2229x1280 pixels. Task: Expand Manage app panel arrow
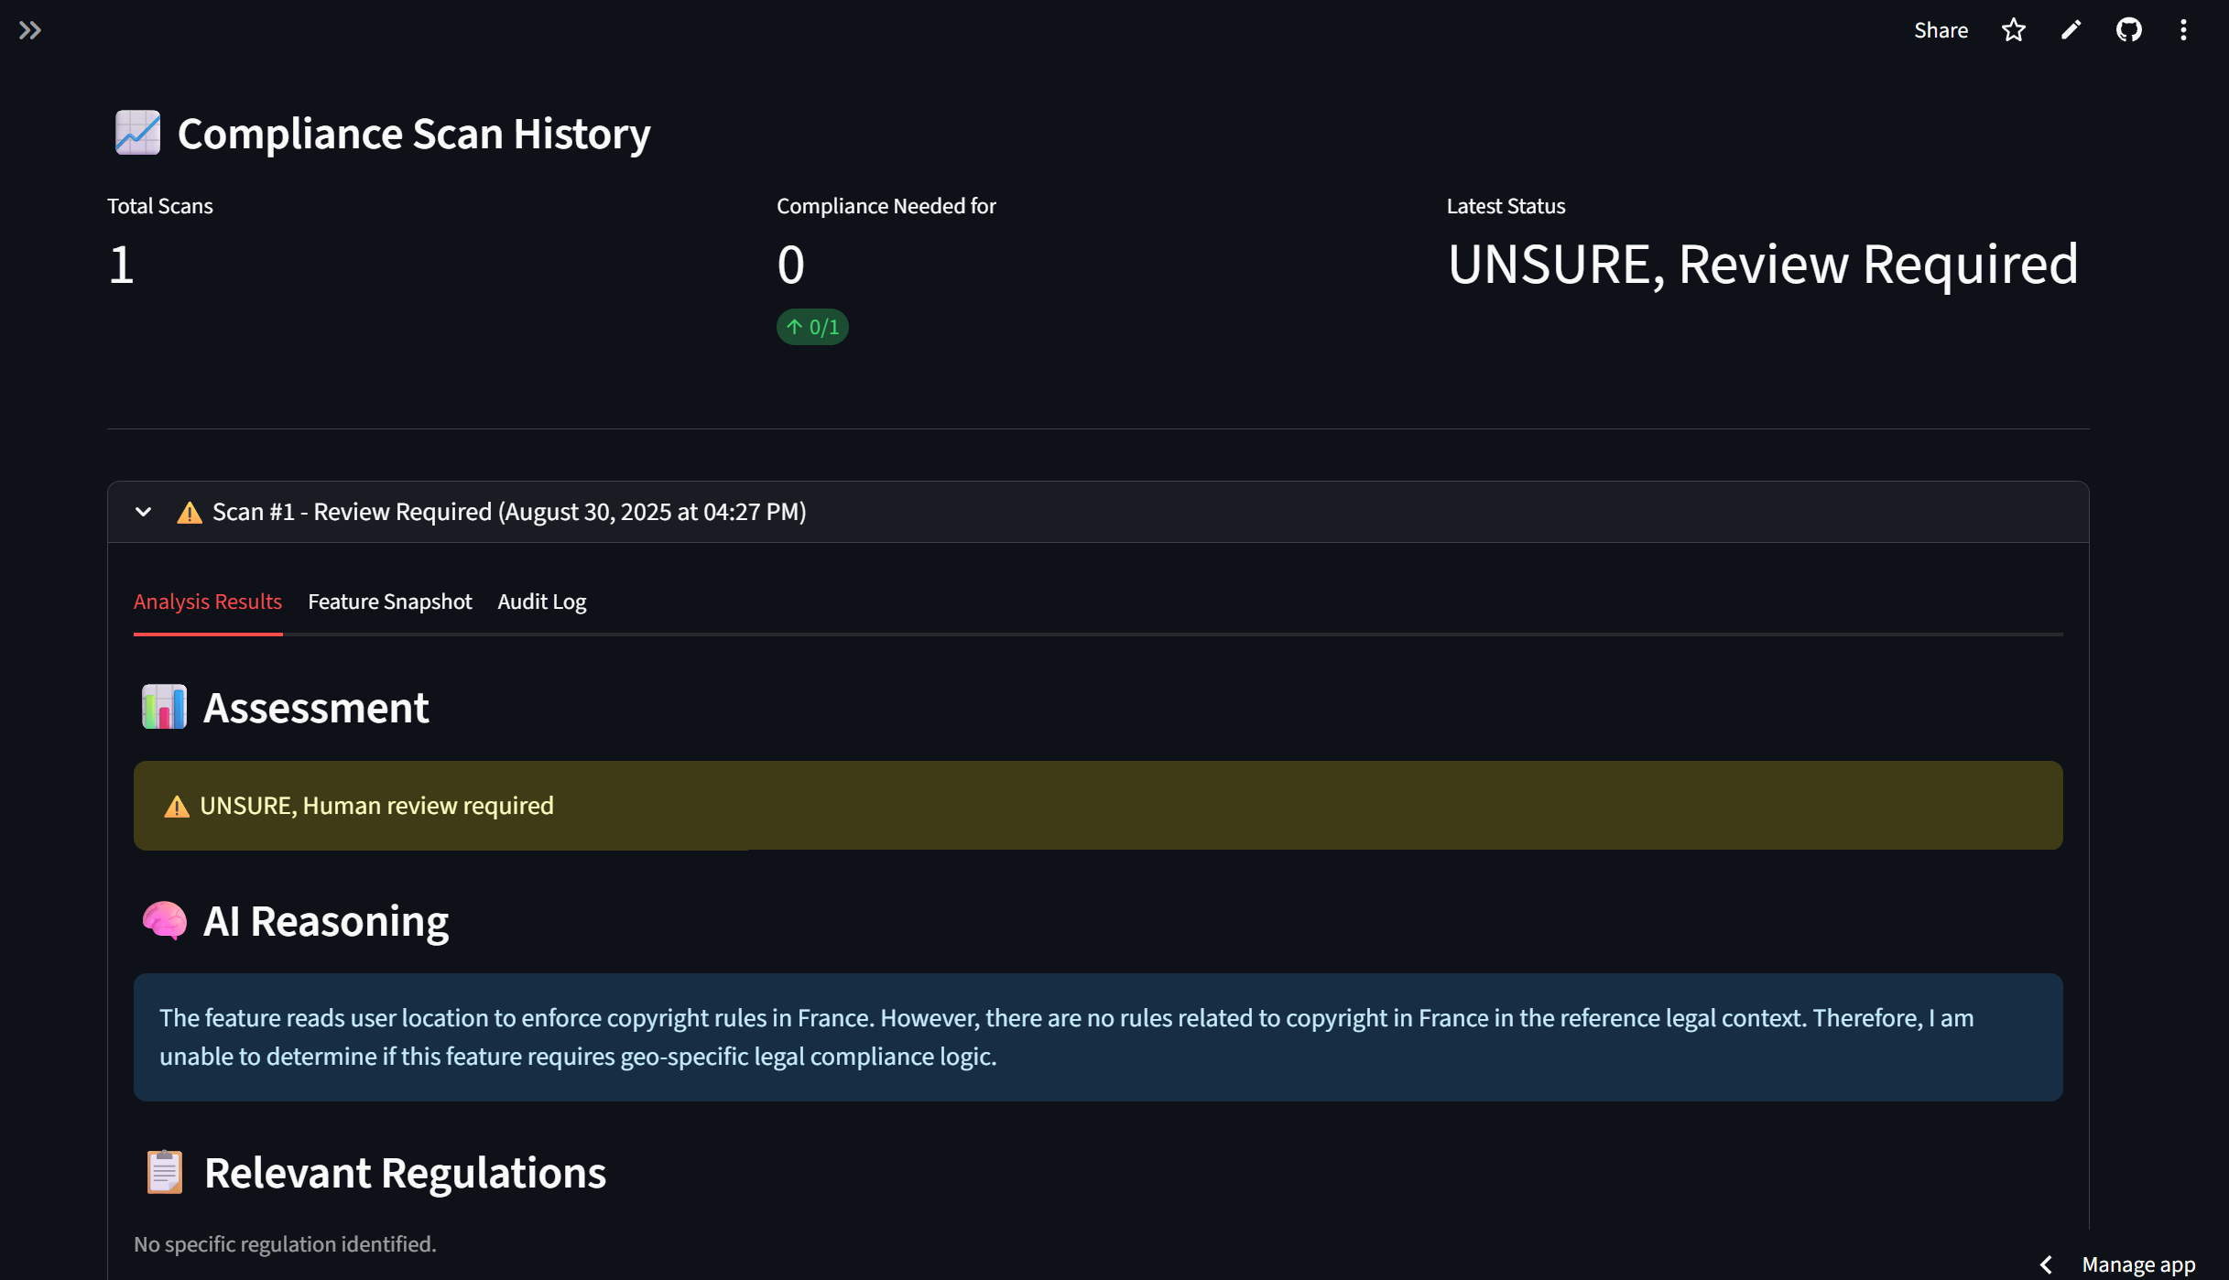point(2046,1264)
